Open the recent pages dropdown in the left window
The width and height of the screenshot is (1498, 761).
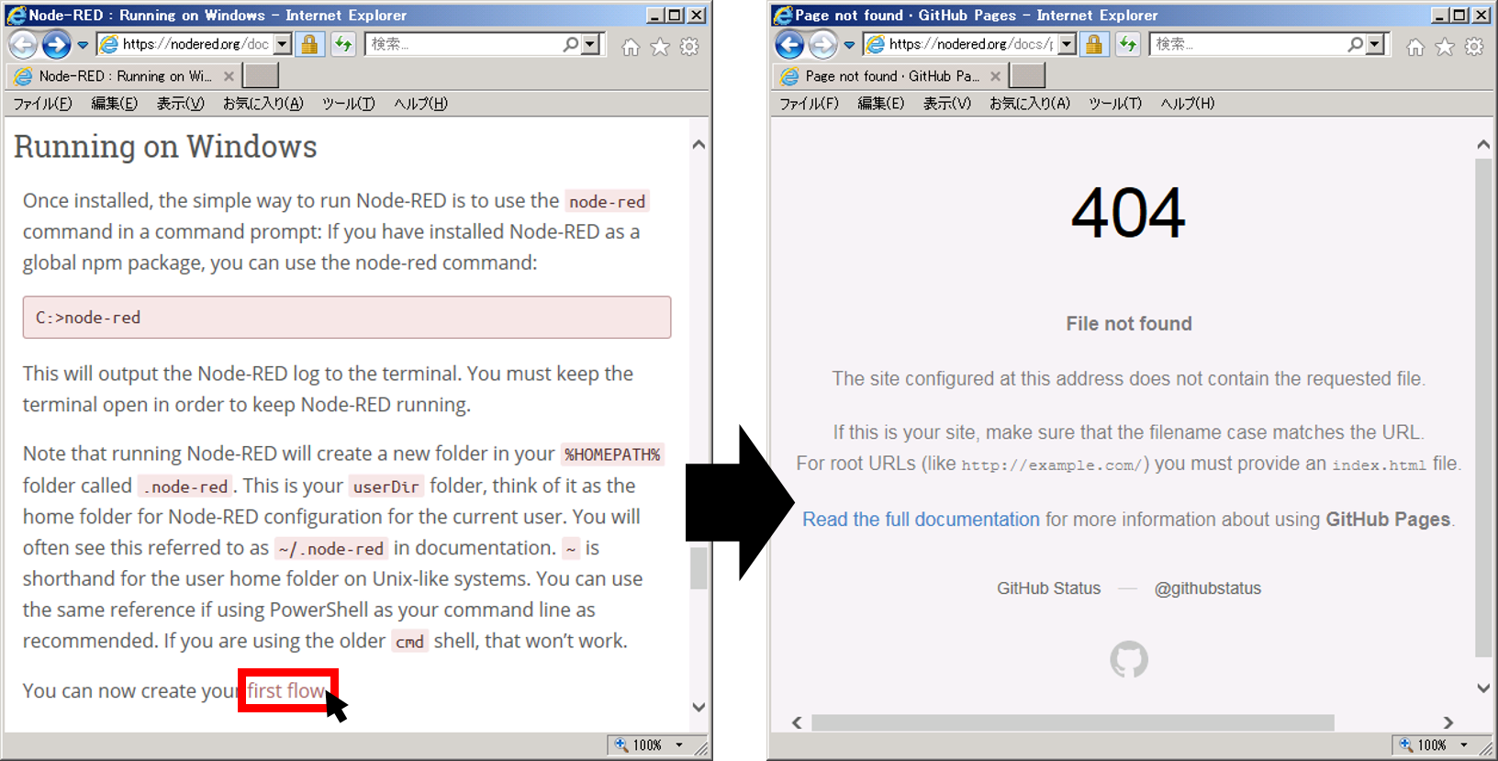(x=83, y=45)
